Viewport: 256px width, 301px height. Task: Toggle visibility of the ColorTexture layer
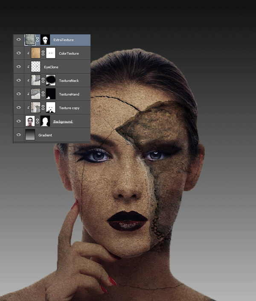(x=19, y=53)
